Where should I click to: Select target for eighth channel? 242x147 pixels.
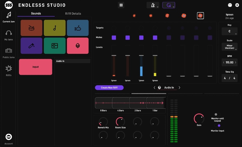tap(210, 28)
